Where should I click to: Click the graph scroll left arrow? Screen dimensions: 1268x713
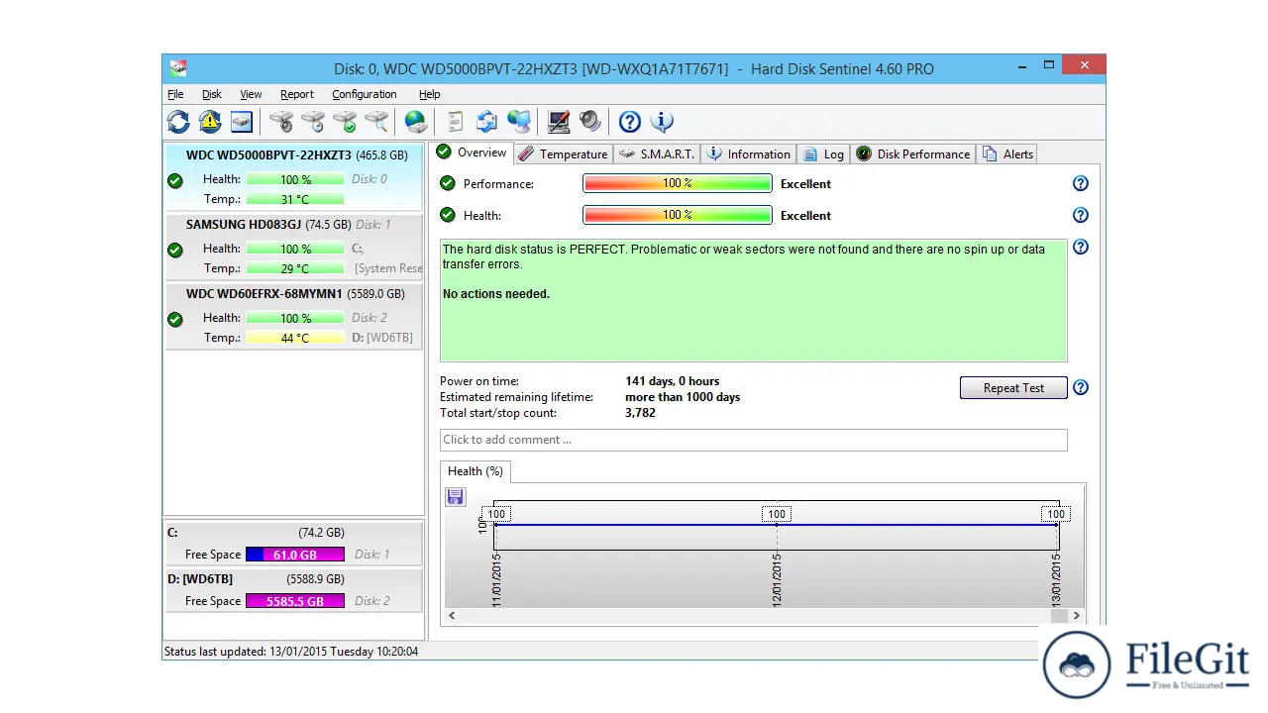[453, 615]
